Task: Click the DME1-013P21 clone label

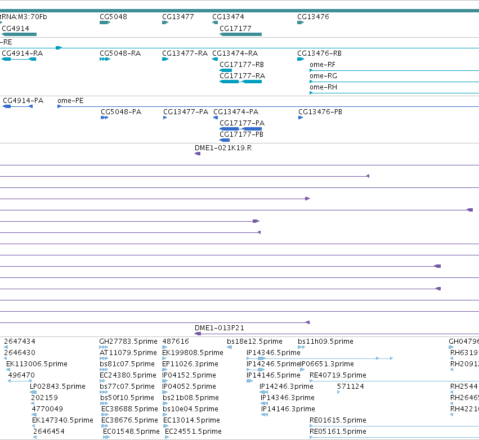Action: [220, 328]
